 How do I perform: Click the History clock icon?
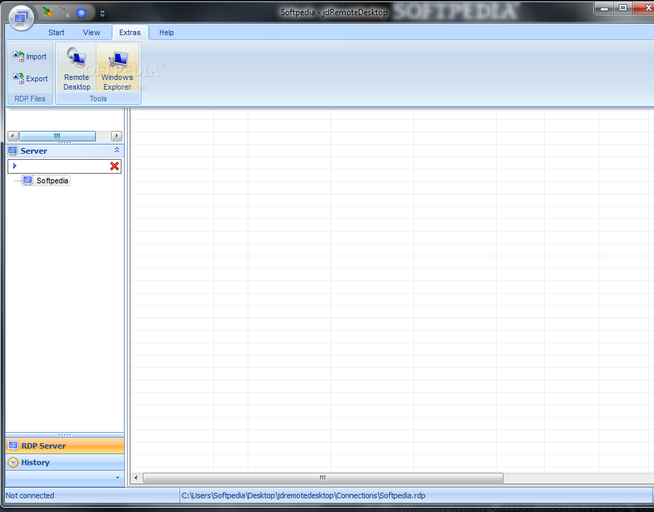coord(13,462)
